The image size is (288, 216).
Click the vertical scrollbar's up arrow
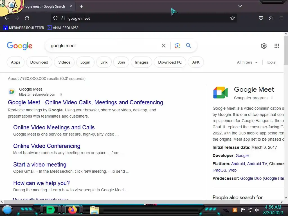point(286,34)
